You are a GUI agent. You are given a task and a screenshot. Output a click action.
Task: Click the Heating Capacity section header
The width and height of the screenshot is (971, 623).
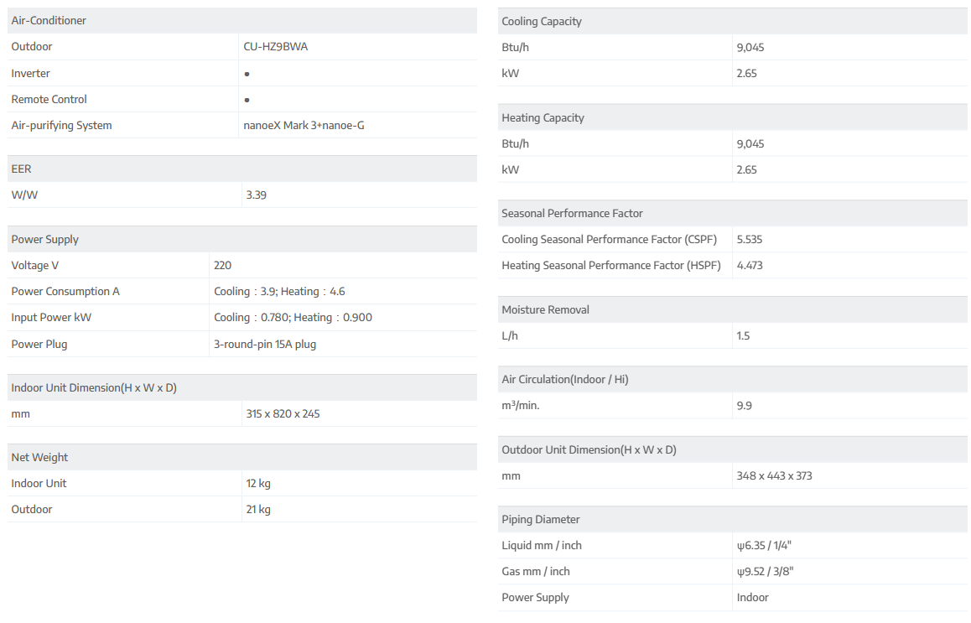[x=543, y=117]
